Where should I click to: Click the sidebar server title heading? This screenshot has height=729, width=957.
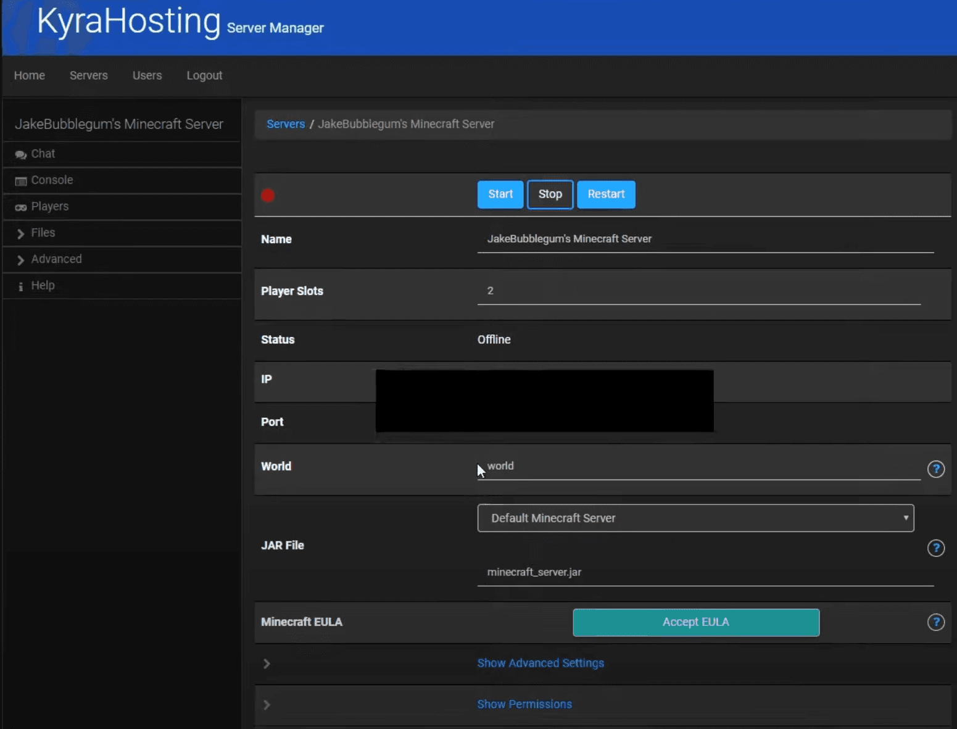119,124
